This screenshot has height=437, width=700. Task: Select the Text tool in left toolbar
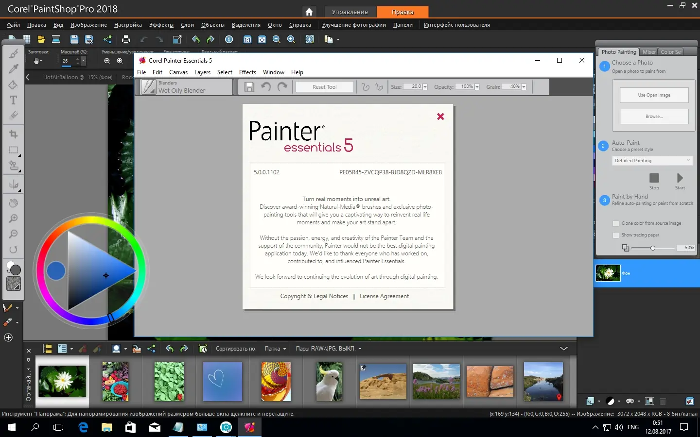(x=14, y=101)
